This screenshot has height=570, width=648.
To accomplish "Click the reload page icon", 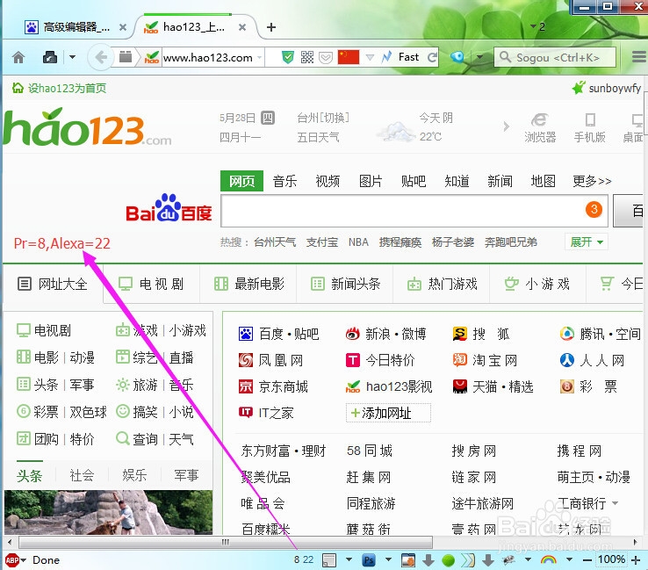I will pos(432,57).
